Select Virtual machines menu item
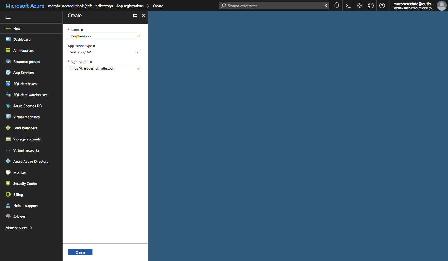448x261 pixels. (26, 117)
